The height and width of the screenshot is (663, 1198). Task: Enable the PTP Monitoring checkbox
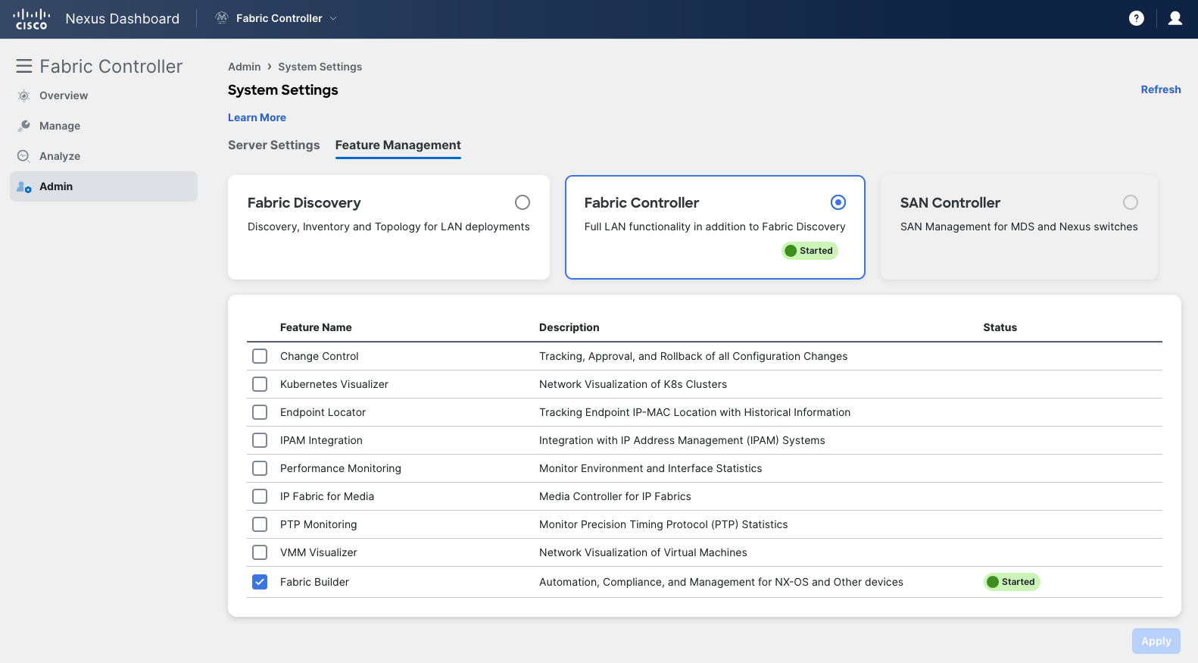(260, 524)
